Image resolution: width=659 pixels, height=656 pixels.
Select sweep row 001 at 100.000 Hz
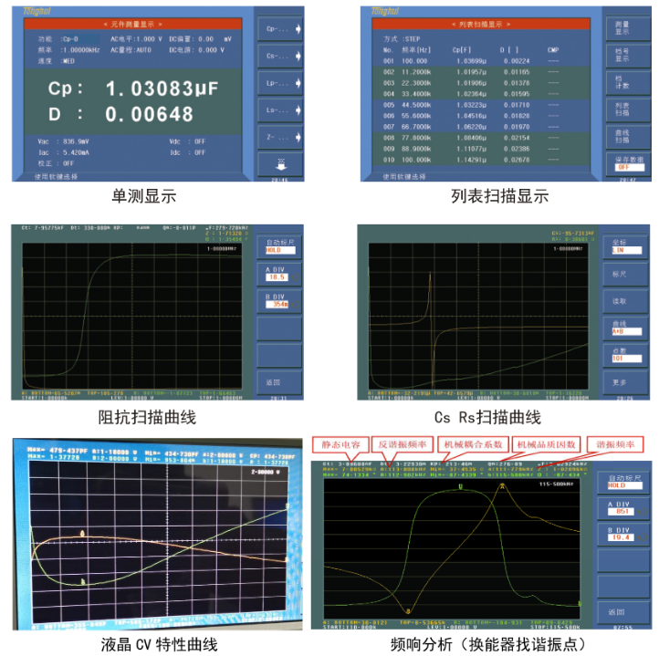[x=480, y=61]
